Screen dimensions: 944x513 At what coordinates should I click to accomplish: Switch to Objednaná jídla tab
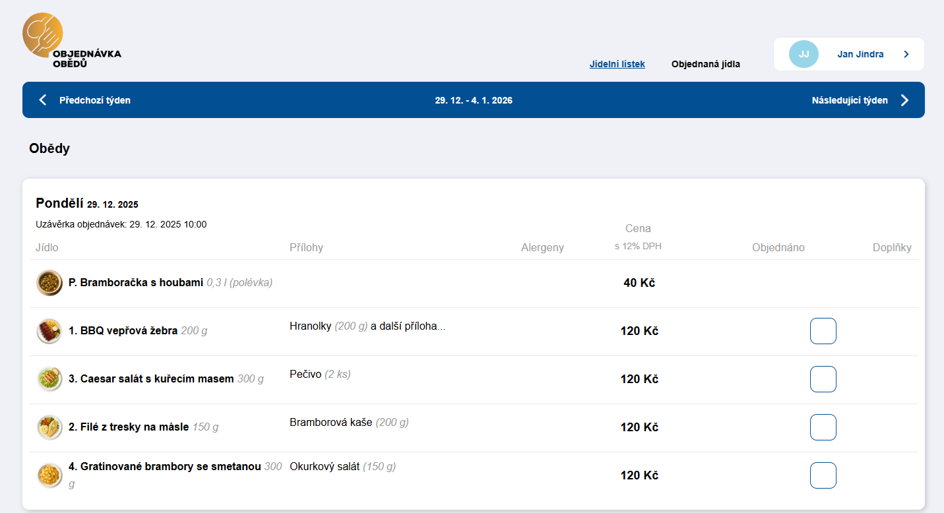(x=705, y=64)
